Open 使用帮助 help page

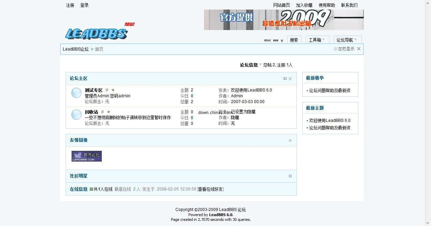click(327, 5)
